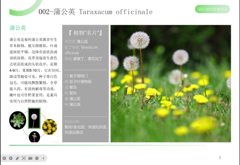Click the 门 被子植物门 line

[76, 76]
